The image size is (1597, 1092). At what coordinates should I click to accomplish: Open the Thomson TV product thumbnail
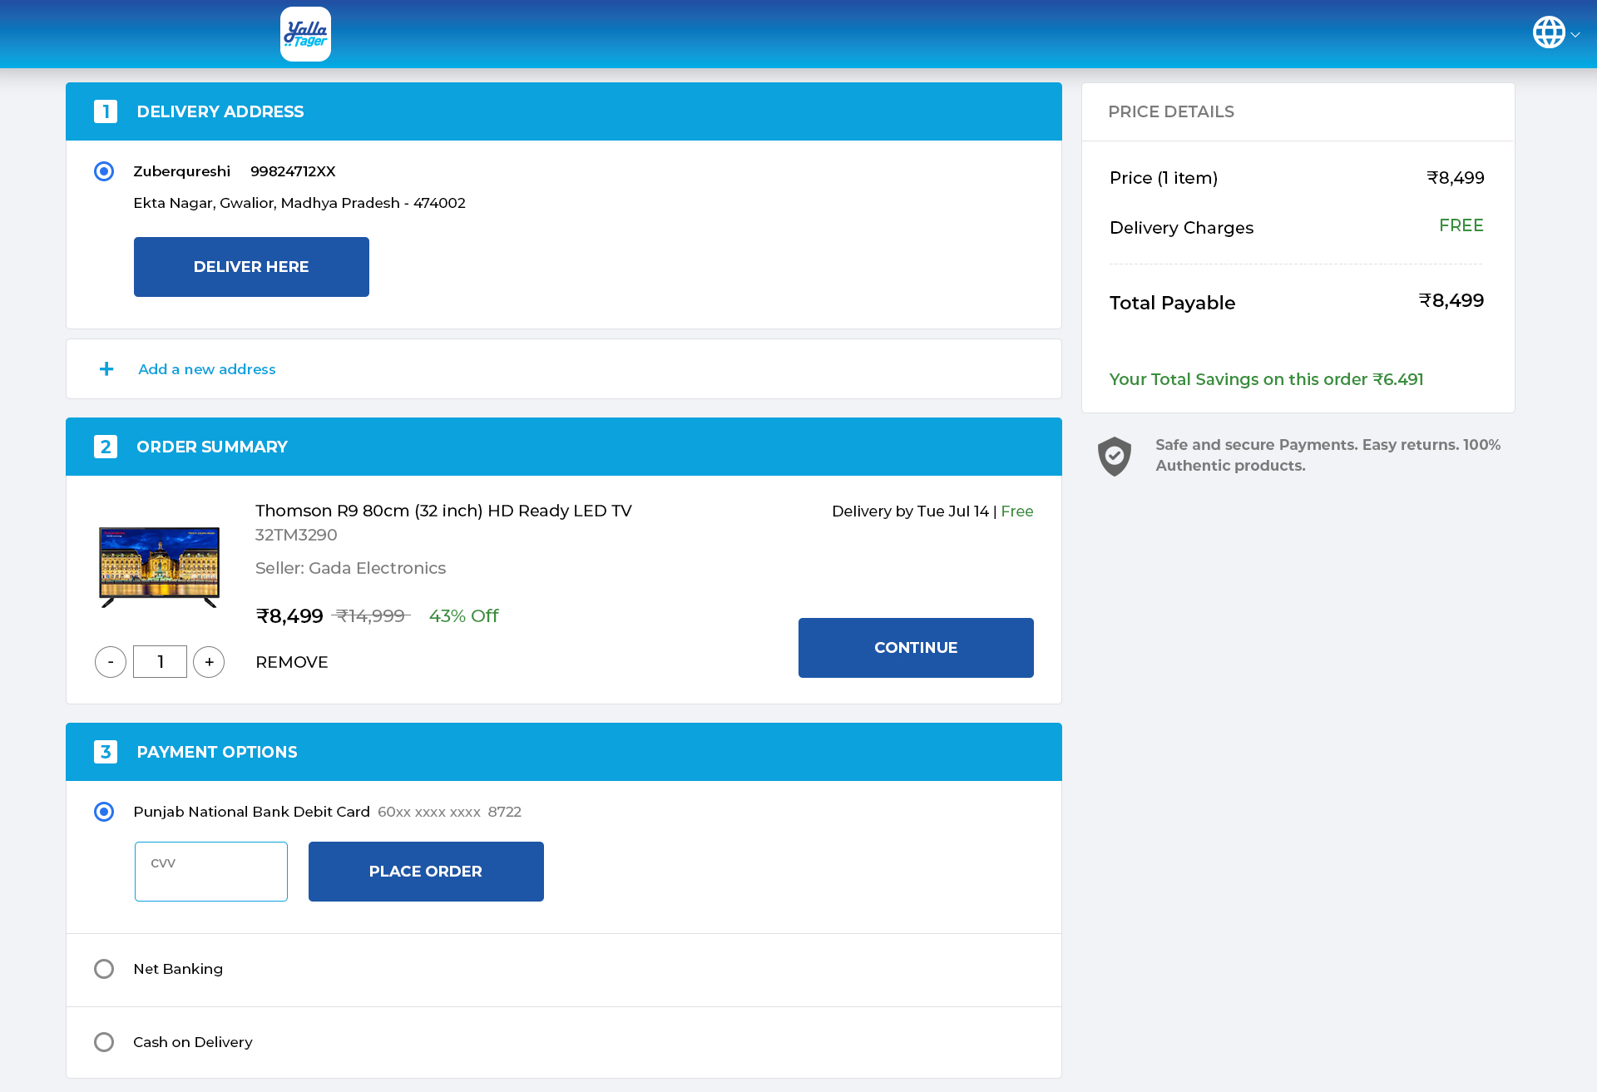[x=159, y=566]
